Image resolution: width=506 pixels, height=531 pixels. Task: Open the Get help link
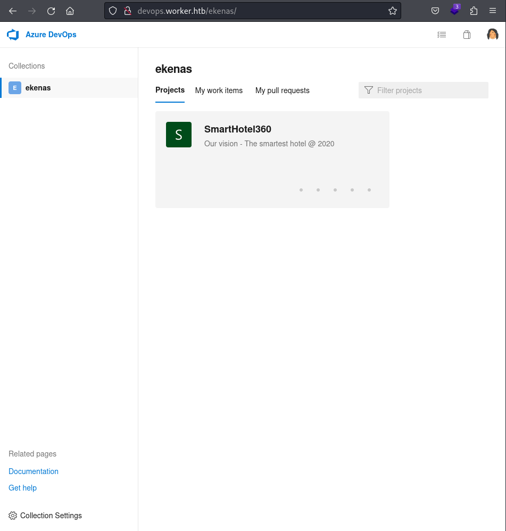pyautogui.click(x=23, y=488)
